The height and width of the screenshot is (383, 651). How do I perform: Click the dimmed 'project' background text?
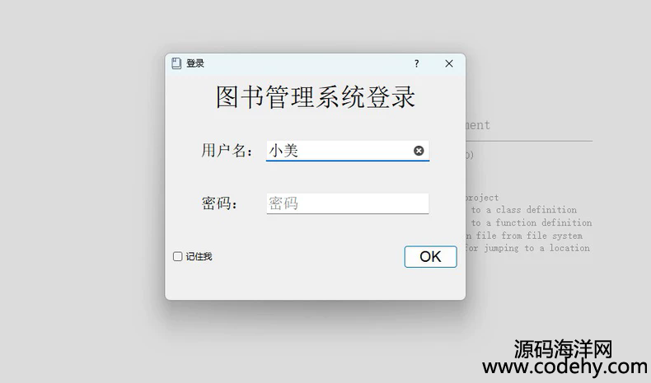(482, 198)
